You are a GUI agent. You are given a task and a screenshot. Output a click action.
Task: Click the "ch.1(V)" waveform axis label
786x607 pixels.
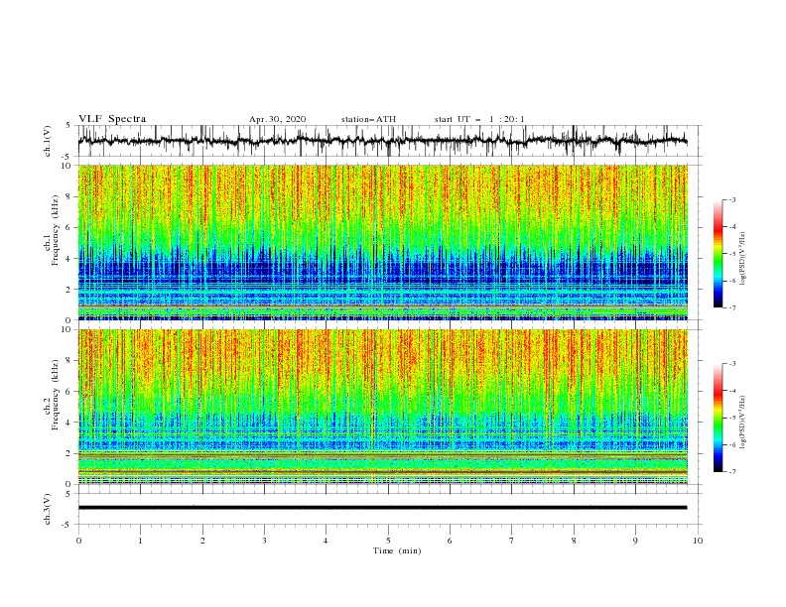[x=48, y=141]
